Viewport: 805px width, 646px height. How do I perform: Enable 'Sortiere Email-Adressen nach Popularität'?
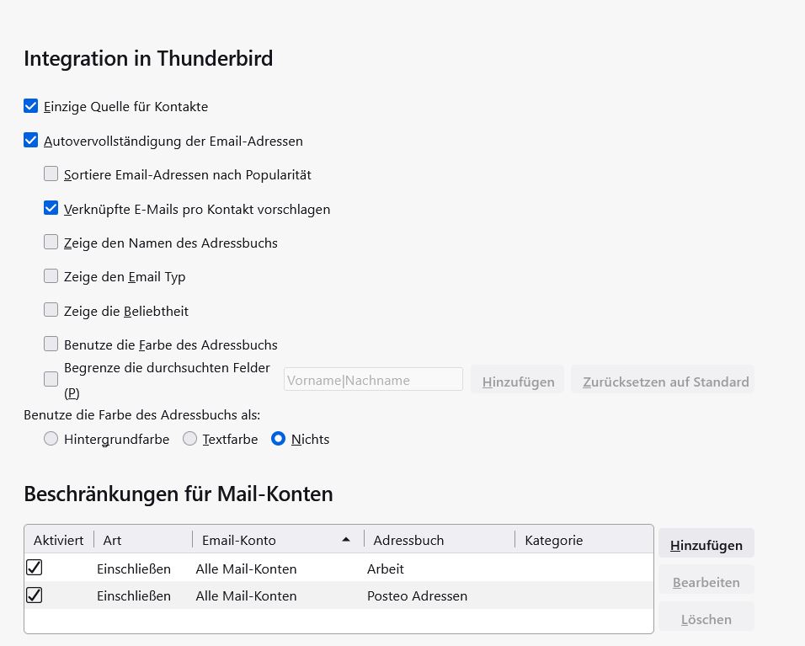point(51,174)
